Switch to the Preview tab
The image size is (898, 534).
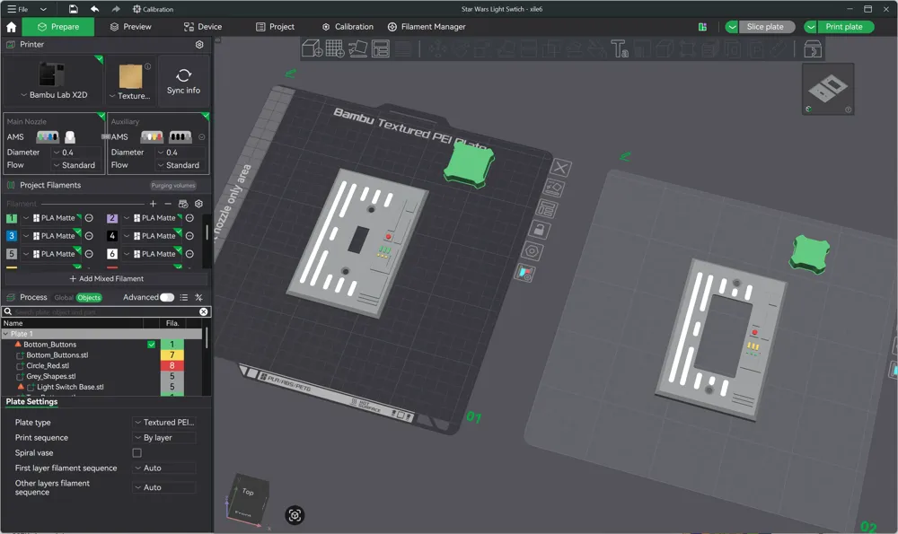tap(130, 27)
